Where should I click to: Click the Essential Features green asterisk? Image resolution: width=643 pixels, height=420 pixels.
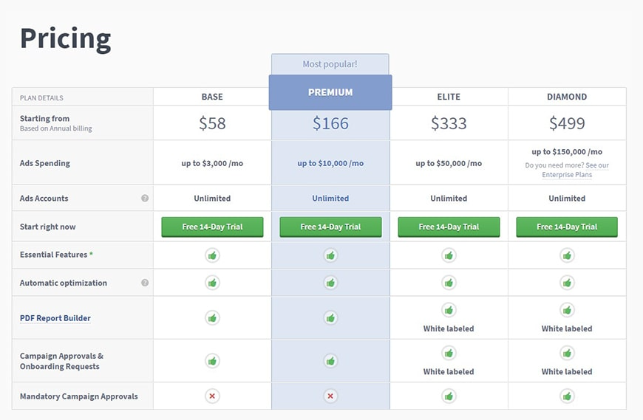click(x=91, y=254)
